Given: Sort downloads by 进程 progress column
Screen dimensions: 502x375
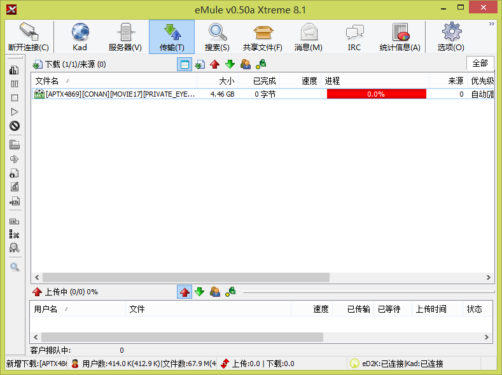Looking at the screenshot, I should [x=375, y=81].
